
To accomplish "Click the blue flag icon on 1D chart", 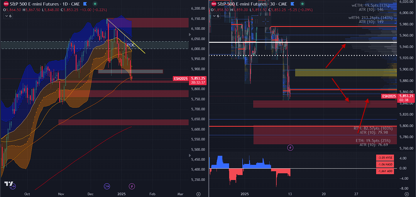I will coord(85,4).
